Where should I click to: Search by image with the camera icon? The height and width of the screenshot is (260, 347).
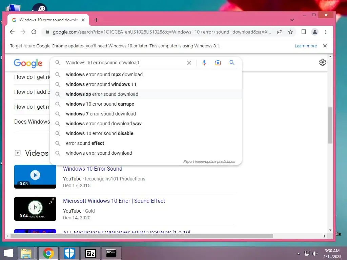coord(218,63)
